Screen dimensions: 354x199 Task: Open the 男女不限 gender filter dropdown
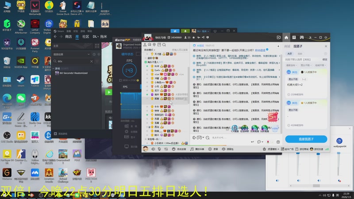[306, 65]
